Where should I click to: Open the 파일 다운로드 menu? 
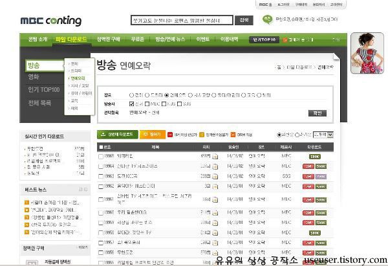coord(71,39)
